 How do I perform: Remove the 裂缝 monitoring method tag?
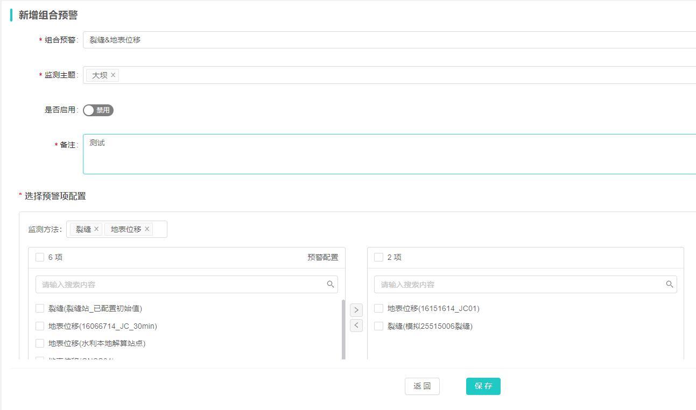tap(96, 229)
